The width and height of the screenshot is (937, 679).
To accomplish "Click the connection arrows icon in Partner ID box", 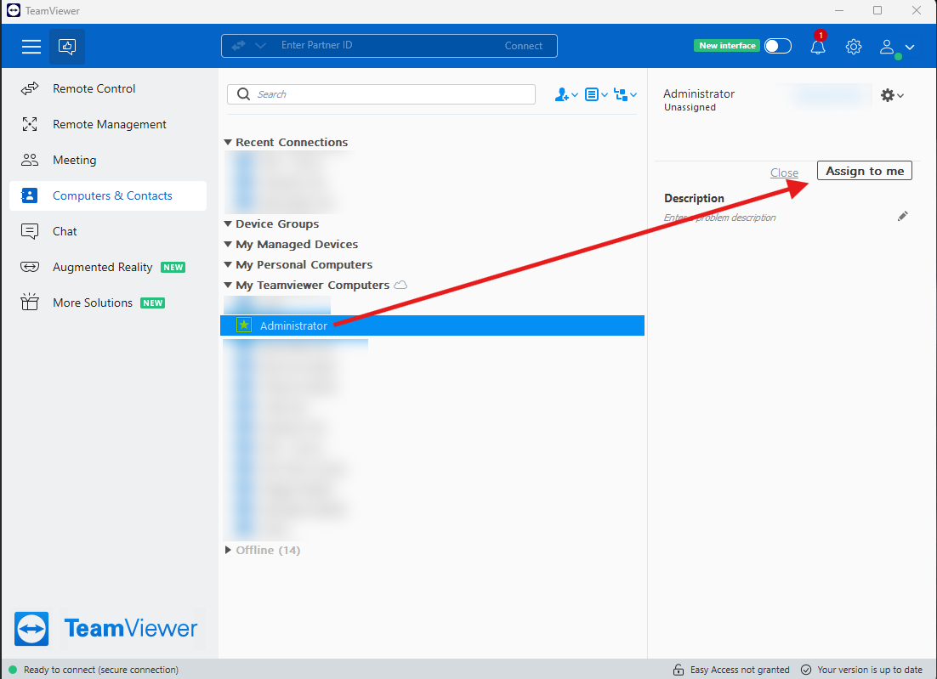I will click(x=238, y=45).
